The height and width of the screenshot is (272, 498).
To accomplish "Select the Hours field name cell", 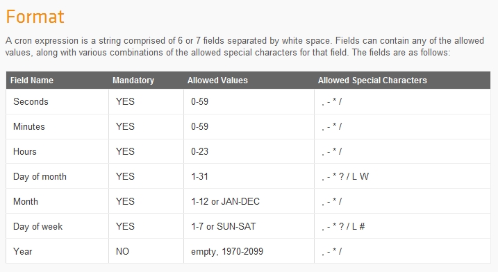I will tap(57, 151).
